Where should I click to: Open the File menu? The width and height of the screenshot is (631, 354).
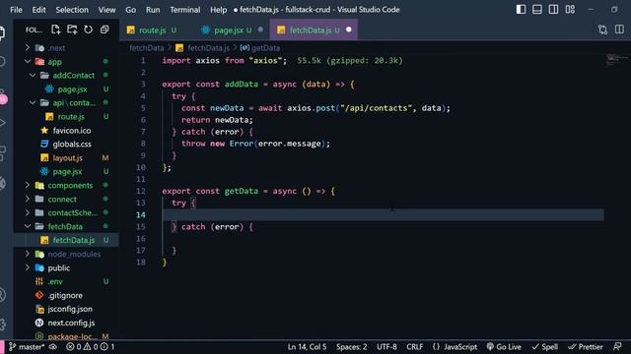click(16, 10)
